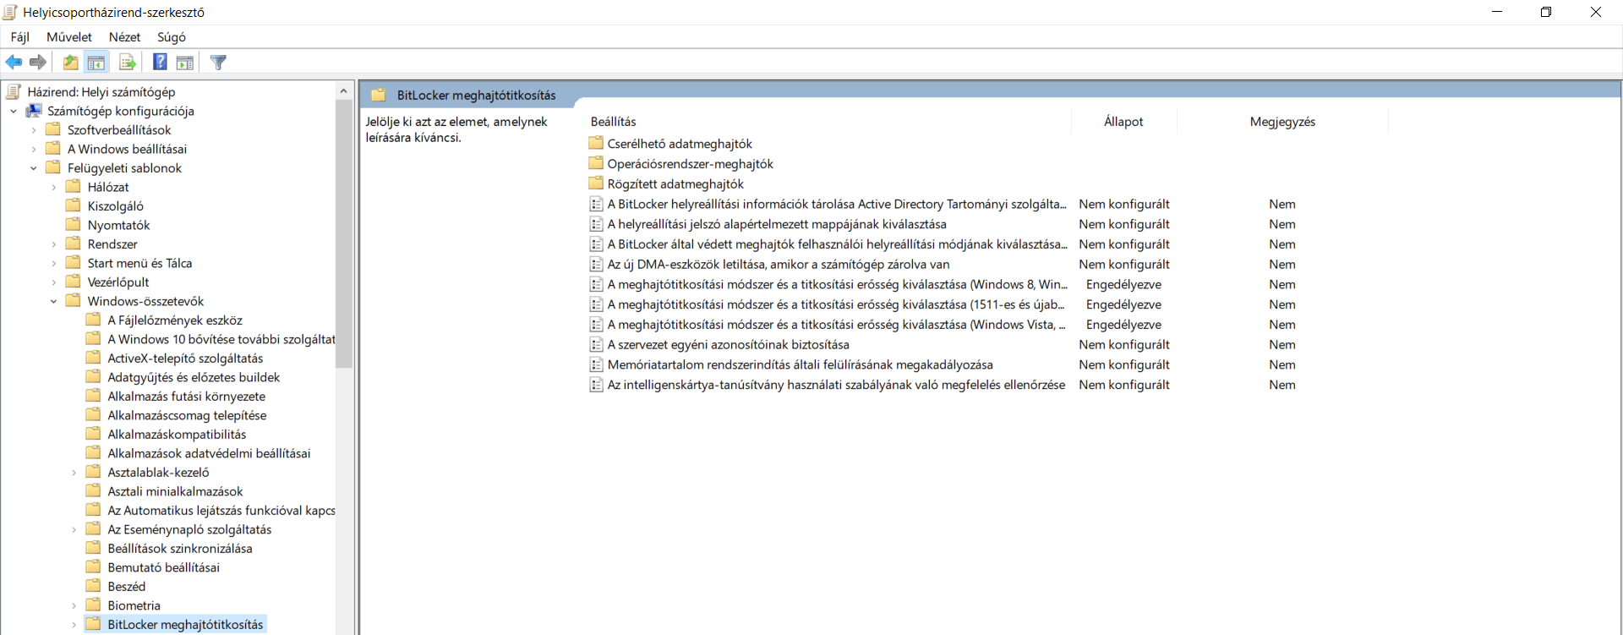The height and width of the screenshot is (635, 1623).
Task: Expand the Vezérlőpult node
Action: [x=54, y=282]
